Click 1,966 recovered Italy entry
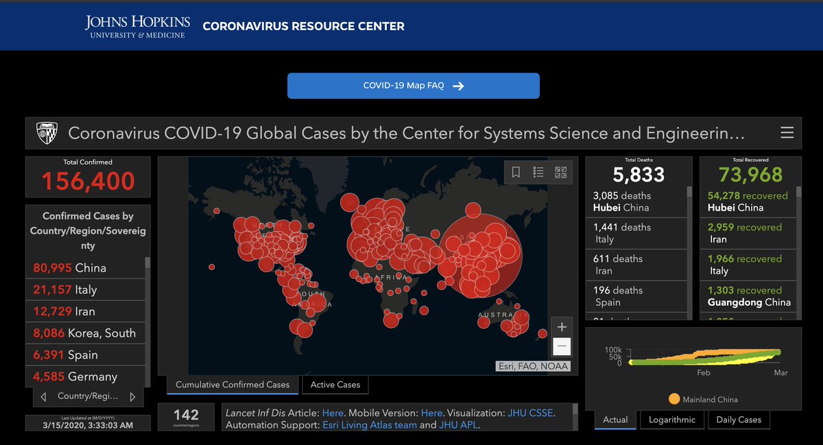 click(748, 265)
